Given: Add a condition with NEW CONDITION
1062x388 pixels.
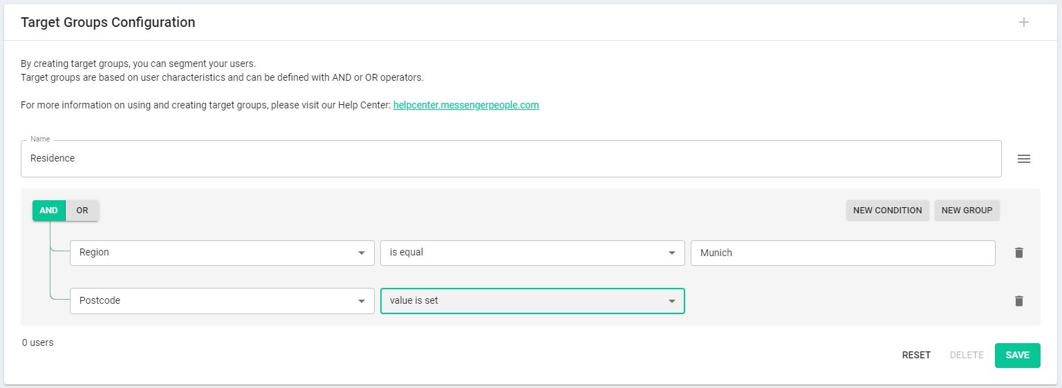Looking at the screenshot, I should coord(887,211).
